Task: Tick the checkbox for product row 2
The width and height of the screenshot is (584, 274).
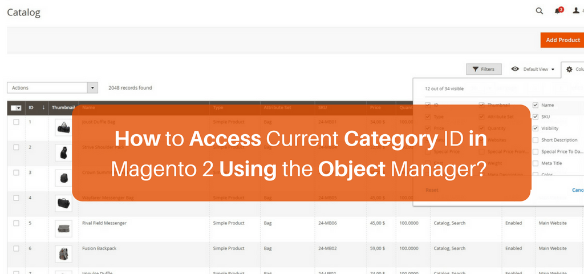Action: (x=16, y=147)
